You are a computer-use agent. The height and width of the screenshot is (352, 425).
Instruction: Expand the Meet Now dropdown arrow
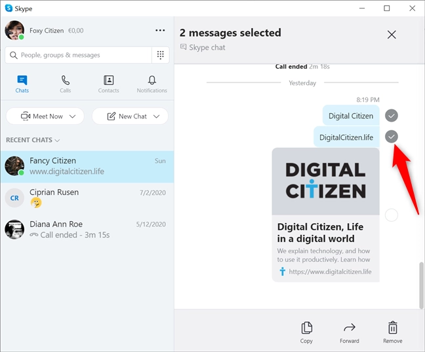click(x=72, y=116)
